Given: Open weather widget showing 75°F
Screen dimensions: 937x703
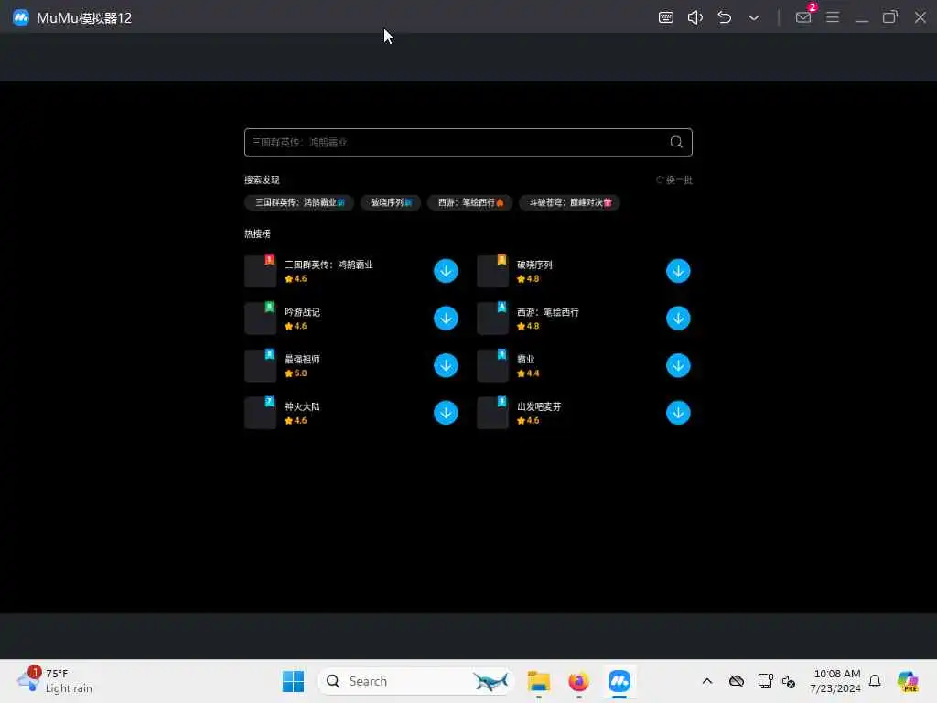Looking at the screenshot, I should coord(54,680).
